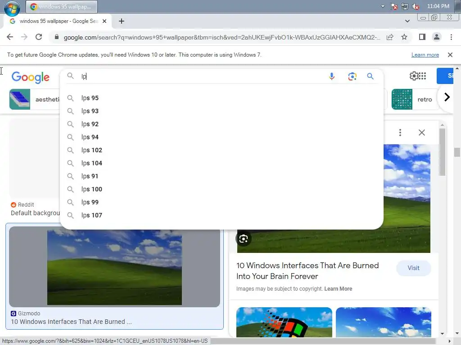Open the Google apps grid
461x345 pixels.
tap(422, 76)
